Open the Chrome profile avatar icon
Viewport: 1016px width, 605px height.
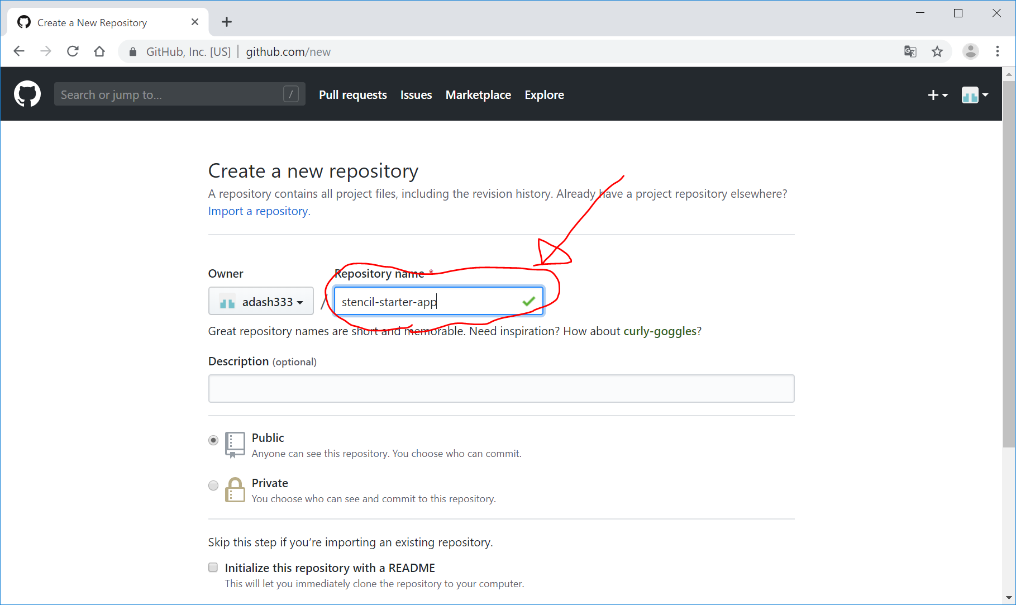[x=970, y=51]
